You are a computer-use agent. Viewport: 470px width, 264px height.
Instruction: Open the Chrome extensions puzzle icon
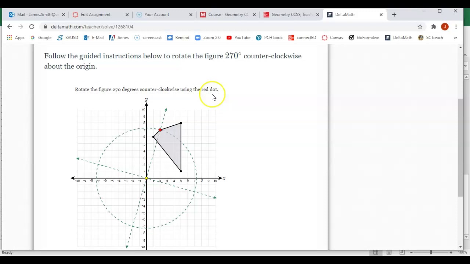pos(434,27)
